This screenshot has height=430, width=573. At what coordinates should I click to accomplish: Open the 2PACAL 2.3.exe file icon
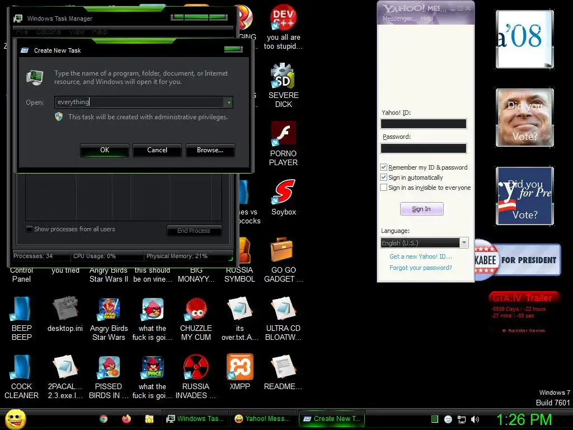(x=65, y=367)
